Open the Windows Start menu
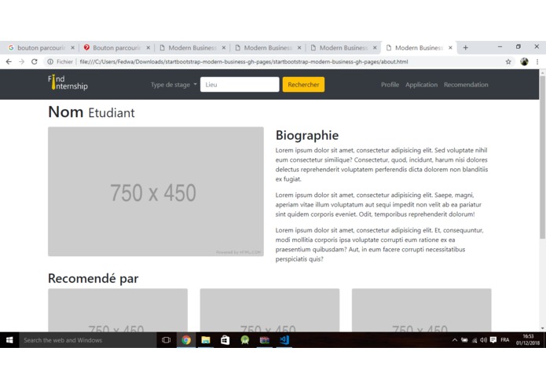The width and height of the screenshot is (546, 388). coord(9,340)
